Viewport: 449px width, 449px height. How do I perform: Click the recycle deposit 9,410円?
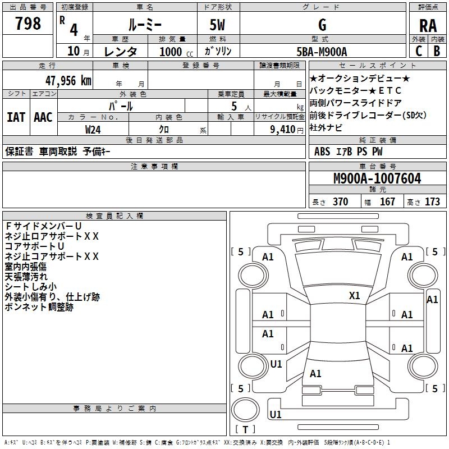286,130
